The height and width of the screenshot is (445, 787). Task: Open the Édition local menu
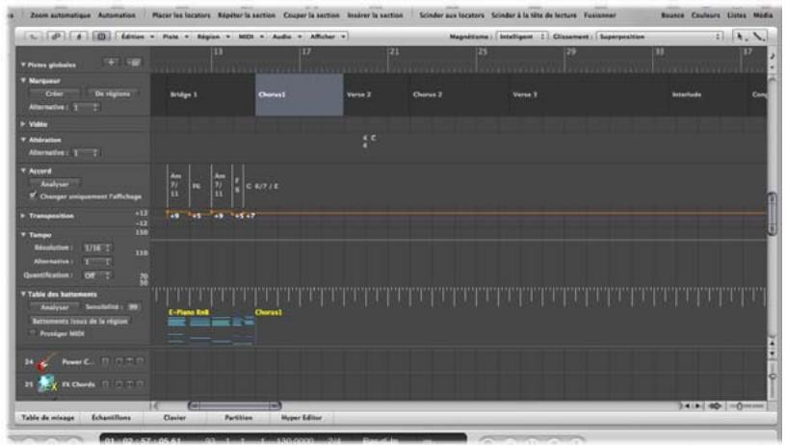(136, 37)
